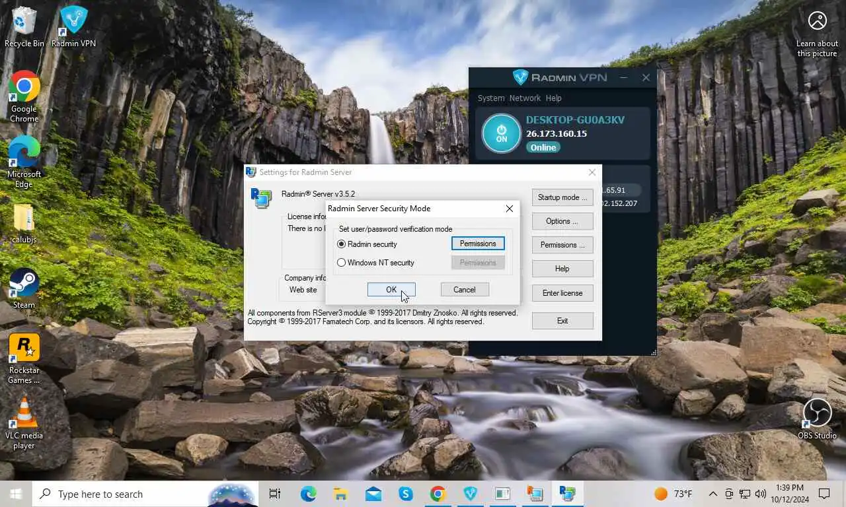Open Task View from the taskbar

pos(275,494)
